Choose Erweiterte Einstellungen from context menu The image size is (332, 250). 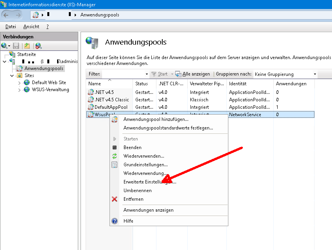[149, 182]
